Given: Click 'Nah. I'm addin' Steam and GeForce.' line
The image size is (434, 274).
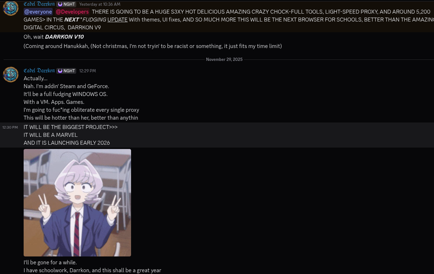Looking at the screenshot, I should [x=66, y=86].
